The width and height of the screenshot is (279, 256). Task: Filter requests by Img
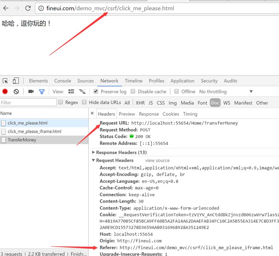click(173, 103)
